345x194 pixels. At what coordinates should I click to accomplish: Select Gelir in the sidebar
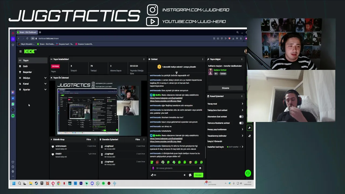(33, 66)
